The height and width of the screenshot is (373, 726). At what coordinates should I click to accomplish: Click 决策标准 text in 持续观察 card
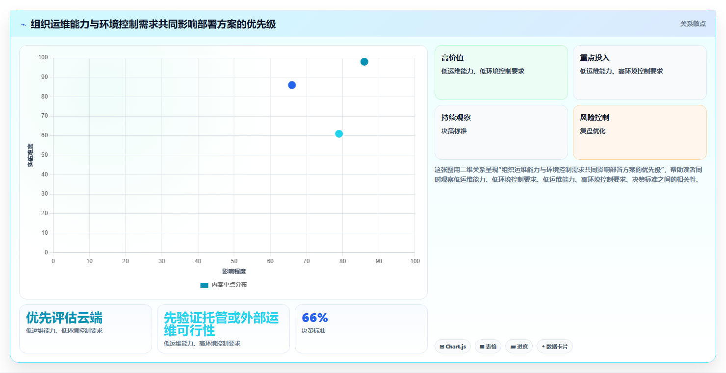coord(454,131)
